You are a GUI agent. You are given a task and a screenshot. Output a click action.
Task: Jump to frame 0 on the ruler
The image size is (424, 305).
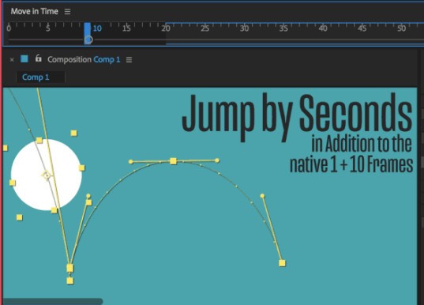tap(9, 28)
